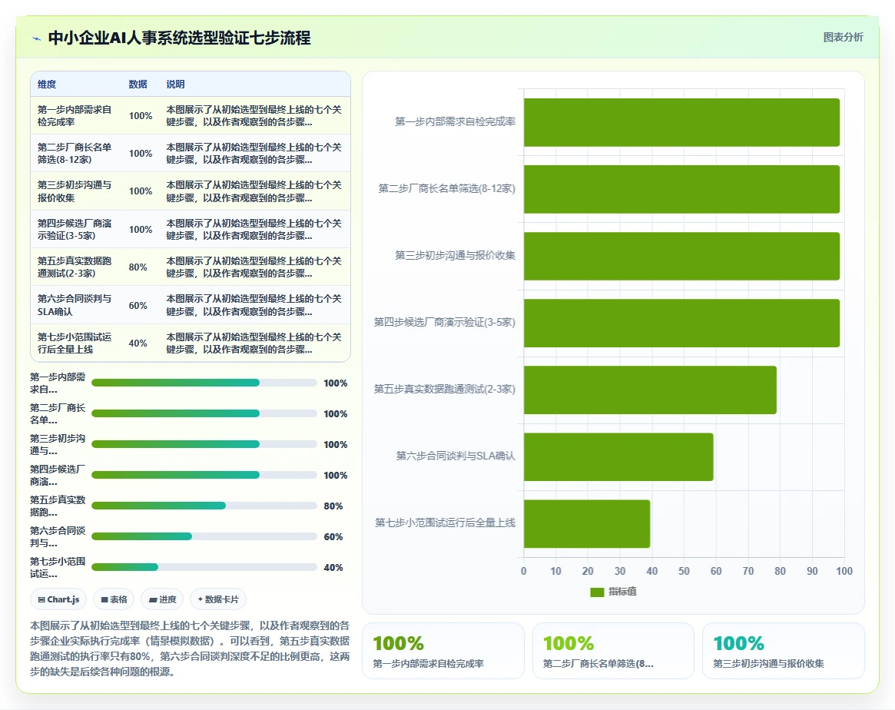Click the 100% card 第一步内部需求自检完成率
Screen dimensions: 895x710
click(x=443, y=651)
